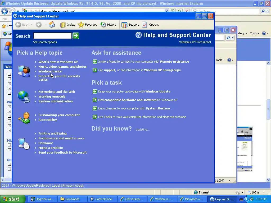
Task: Click the computer and mouse topic icon
Action: click(x=24, y=143)
